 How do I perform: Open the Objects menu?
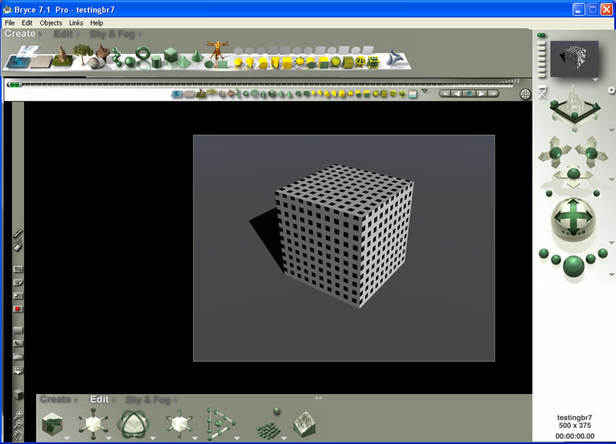click(x=50, y=22)
